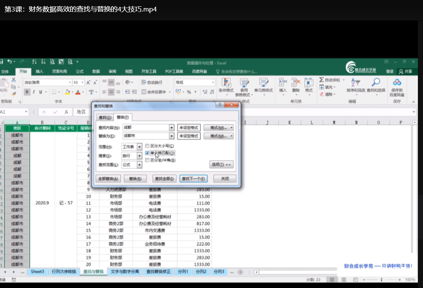The width and height of the screenshot is (423, 288).
Task: Open the number format dropdown showing 常规
Action: click(x=213, y=83)
